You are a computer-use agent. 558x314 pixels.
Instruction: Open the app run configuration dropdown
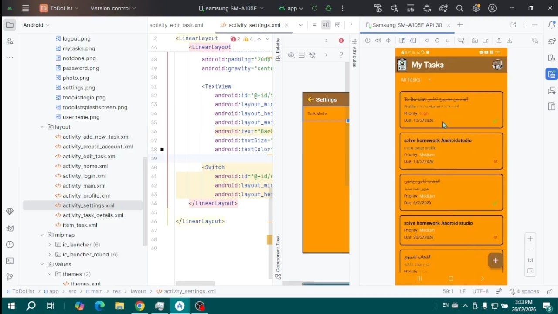291,8
